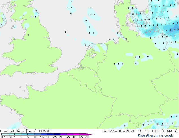Screen dimensions: 179x138
Task: Click the 'Su 23-08-2026' date text
Action: pyautogui.click(x=119, y=131)
